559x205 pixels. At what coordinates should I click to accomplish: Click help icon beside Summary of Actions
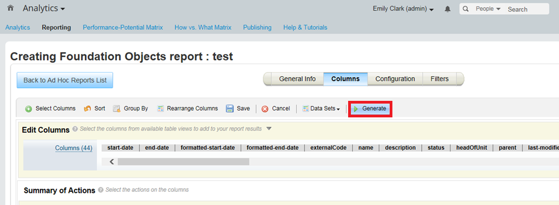(x=101, y=190)
